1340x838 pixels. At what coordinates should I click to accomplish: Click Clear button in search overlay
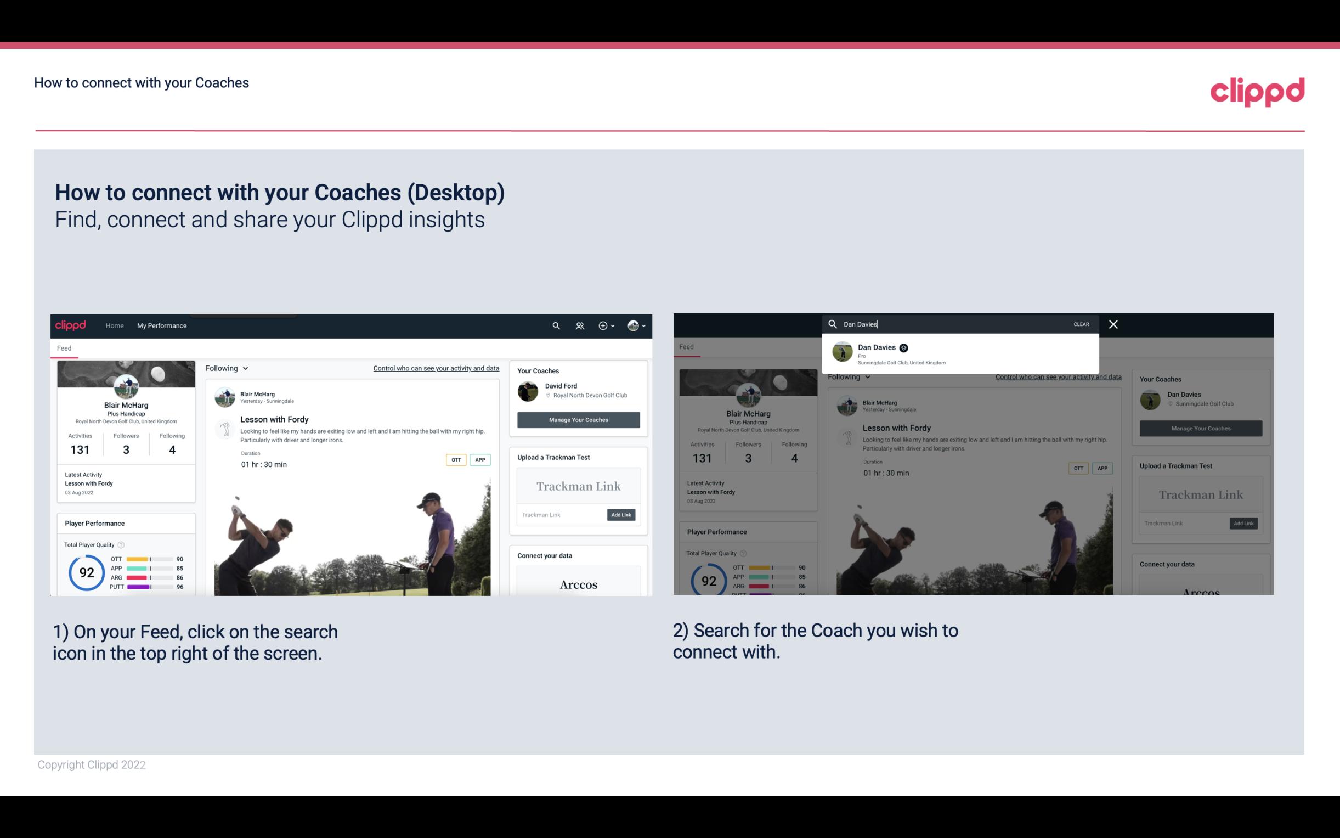[1082, 323]
